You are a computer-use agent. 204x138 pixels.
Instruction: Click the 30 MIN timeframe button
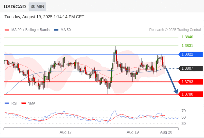[x=37, y=7]
